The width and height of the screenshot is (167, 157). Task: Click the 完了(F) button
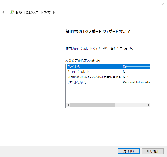[x=129, y=151]
